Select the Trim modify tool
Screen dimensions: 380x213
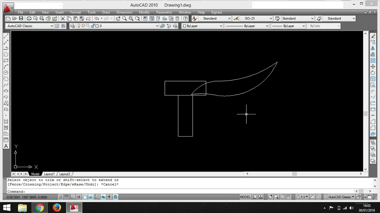(373, 91)
